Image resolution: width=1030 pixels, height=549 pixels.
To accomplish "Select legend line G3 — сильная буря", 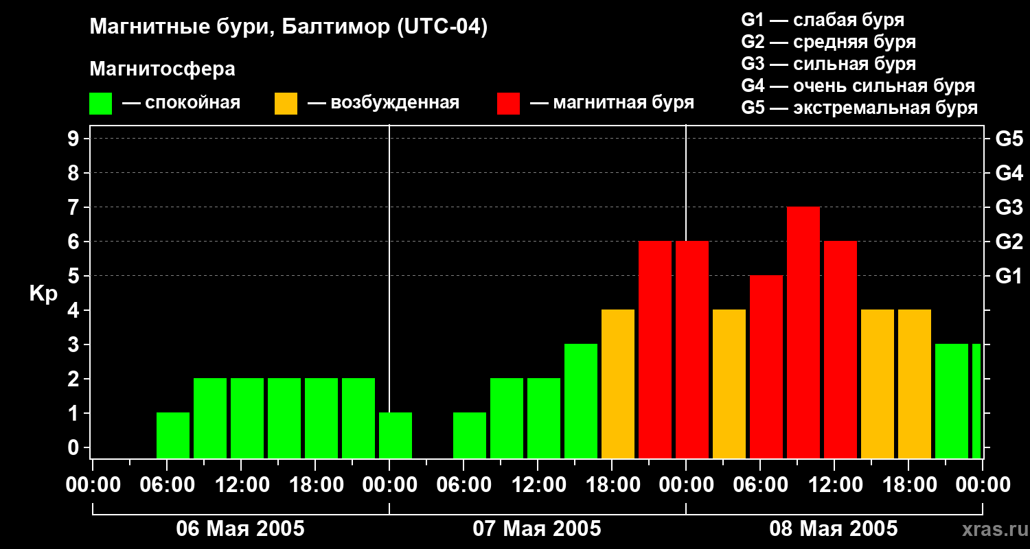I will click(828, 64).
